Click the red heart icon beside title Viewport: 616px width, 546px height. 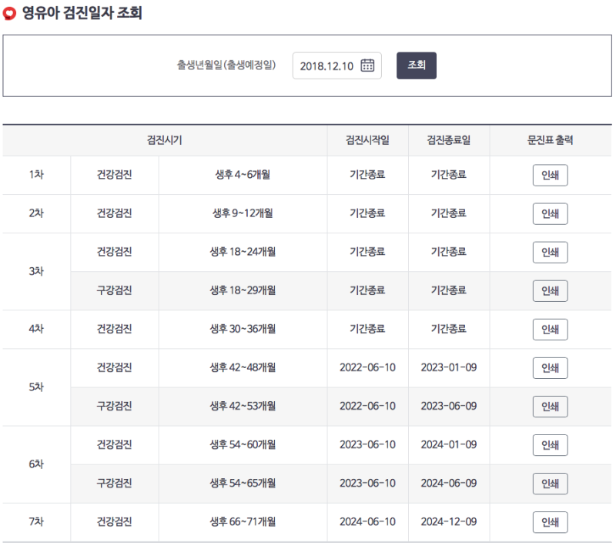[9, 14]
